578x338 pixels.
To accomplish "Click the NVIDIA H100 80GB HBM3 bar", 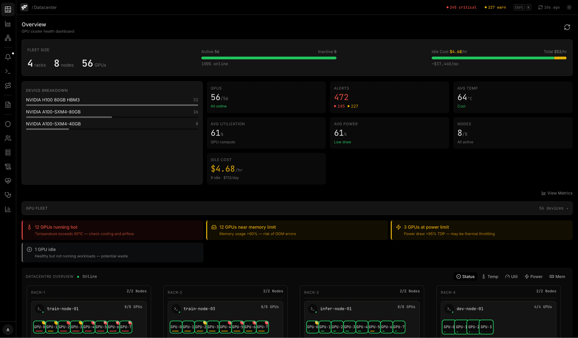I will point(112,105).
